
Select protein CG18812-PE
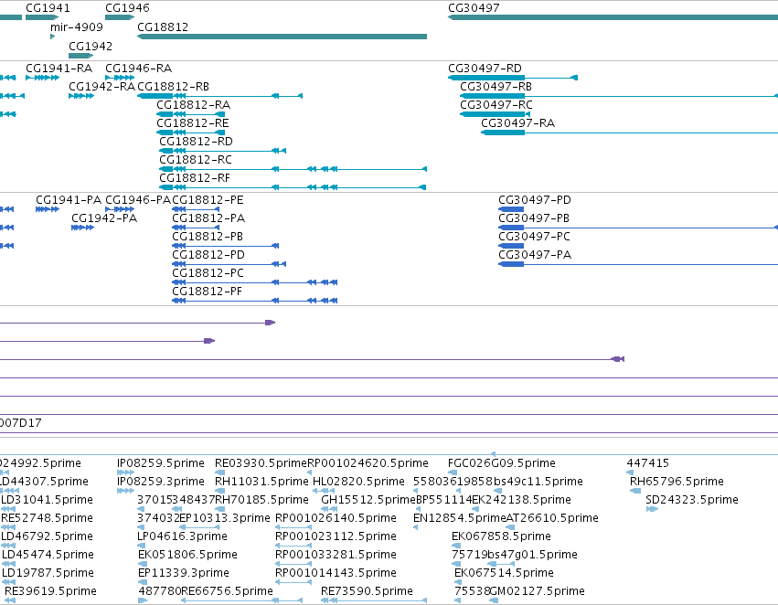pos(208,200)
